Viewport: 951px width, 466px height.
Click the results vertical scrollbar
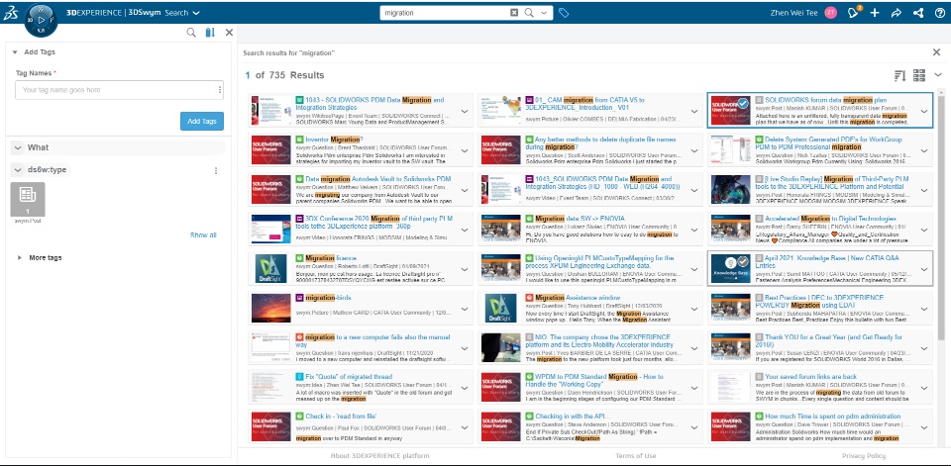[941, 217]
